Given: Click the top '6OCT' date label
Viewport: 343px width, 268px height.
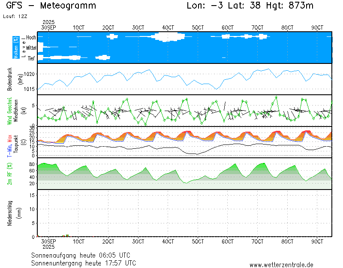Looking at the screenshot, I should tap(228, 28).
